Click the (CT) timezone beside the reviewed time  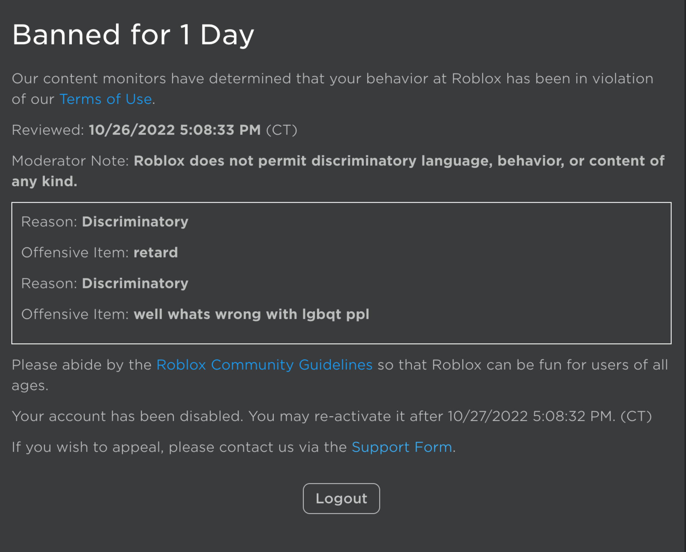pos(281,130)
